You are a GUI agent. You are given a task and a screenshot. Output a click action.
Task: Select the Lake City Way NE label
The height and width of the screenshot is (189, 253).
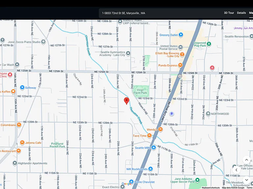tap(165, 111)
